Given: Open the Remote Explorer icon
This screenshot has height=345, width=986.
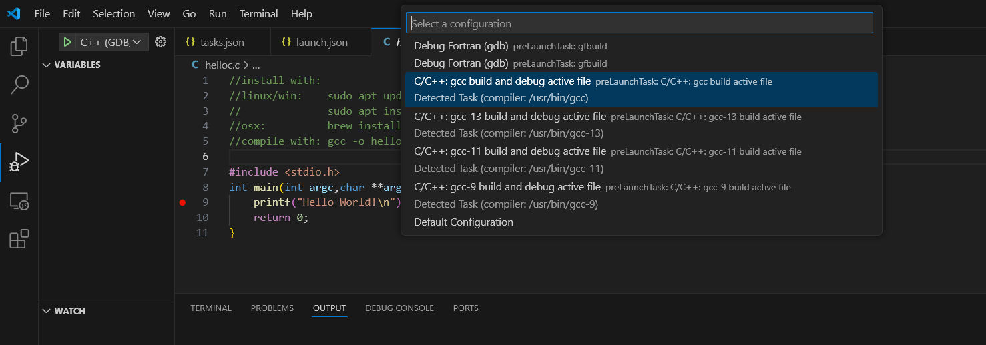Looking at the screenshot, I should point(19,201).
